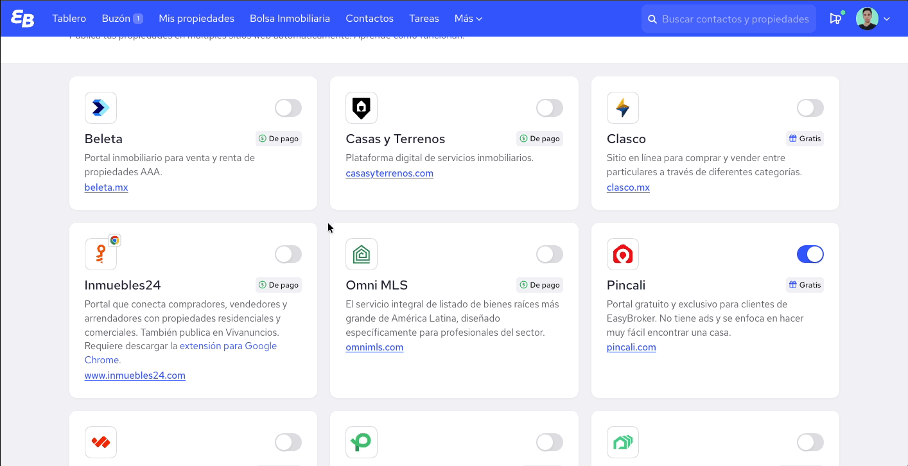Go to Tablero
Image resolution: width=908 pixels, height=466 pixels.
(x=69, y=19)
